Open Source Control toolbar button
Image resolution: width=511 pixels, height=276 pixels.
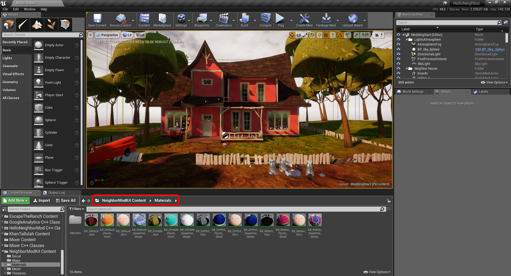pos(120,20)
